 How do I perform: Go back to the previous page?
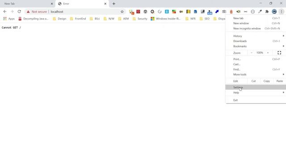(x=5, y=12)
